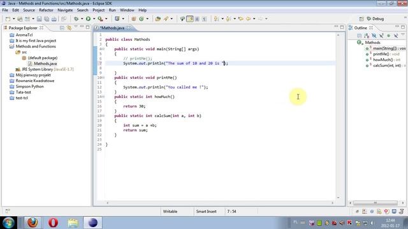Open the File menu
408x229 pixels.
pos(5,10)
